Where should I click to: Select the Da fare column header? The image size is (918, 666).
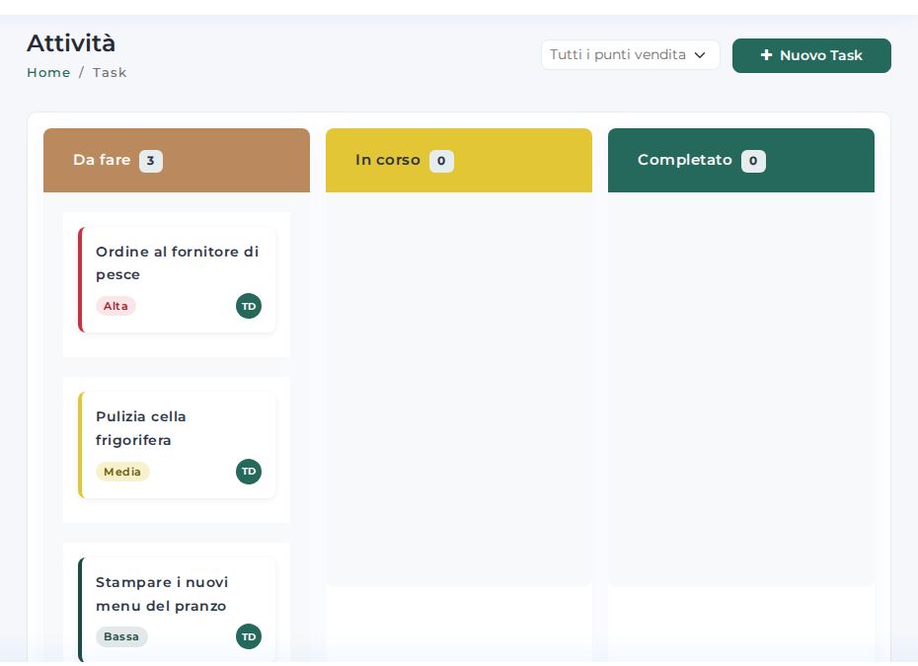coord(177,161)
